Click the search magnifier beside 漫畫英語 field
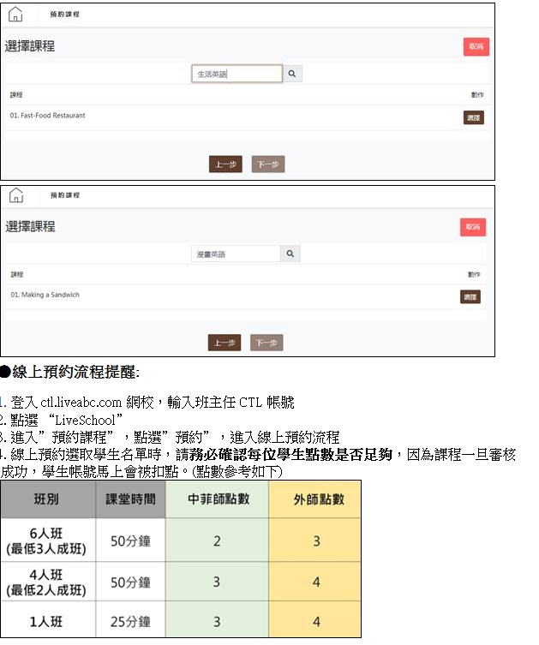539x645 pixels. pos(290,254)
